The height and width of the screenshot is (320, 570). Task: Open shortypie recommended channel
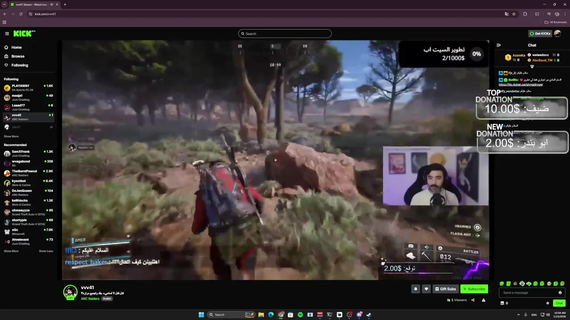tap(28, 222)
